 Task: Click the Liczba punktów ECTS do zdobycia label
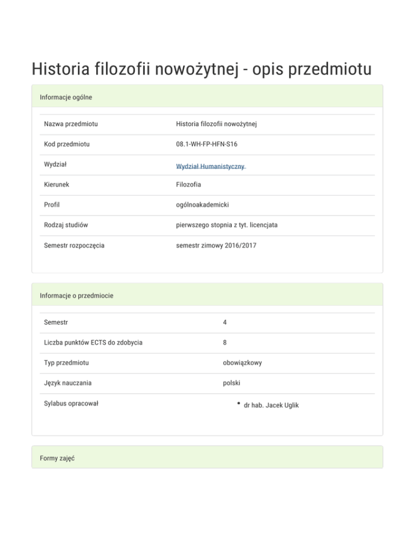pyautogui.click(x=93, y=343)
